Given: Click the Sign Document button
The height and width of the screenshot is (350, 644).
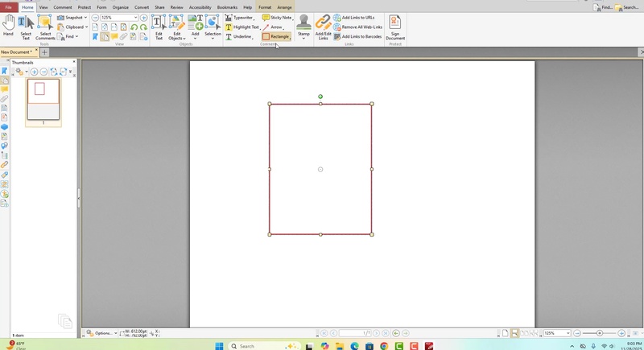Looking at the screenshot, I should tap(395, 27).
